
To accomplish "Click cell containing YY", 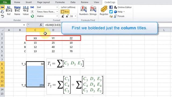I will (x=53, y=38).
